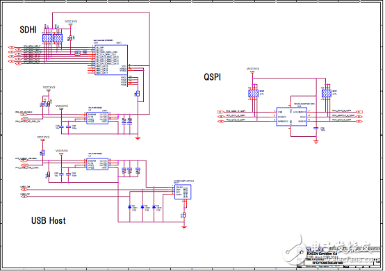The height and width of the screenshot is (271, 385).
Task: Select the leftmost USB protection diode
Action: [130, 207]
